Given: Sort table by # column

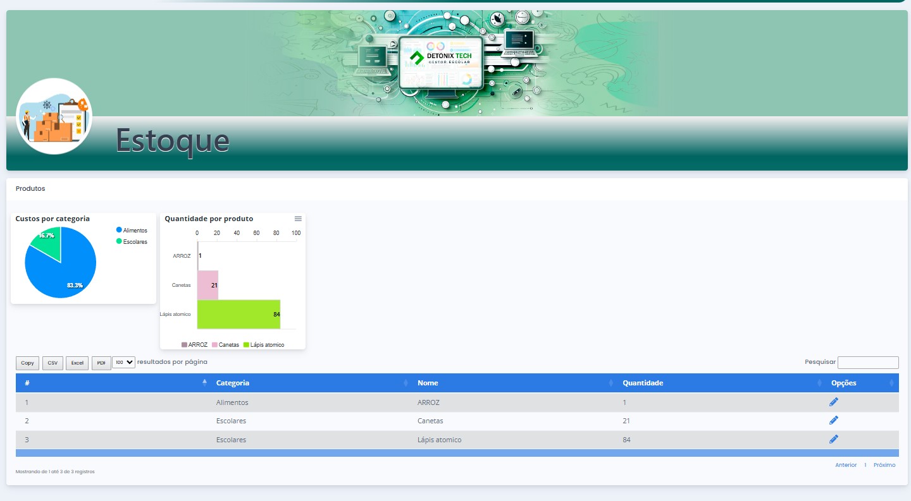Looking at the screenshot, I should pyautogui.click(x=115, y=383).
